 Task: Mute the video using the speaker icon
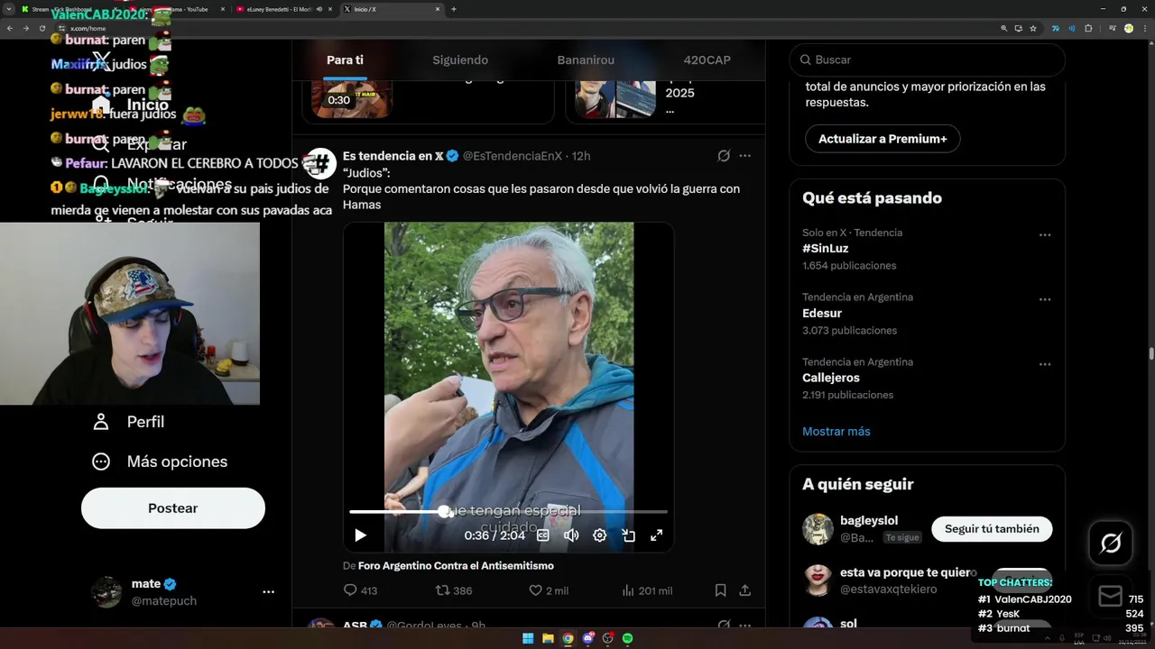(x=571, y=535)
